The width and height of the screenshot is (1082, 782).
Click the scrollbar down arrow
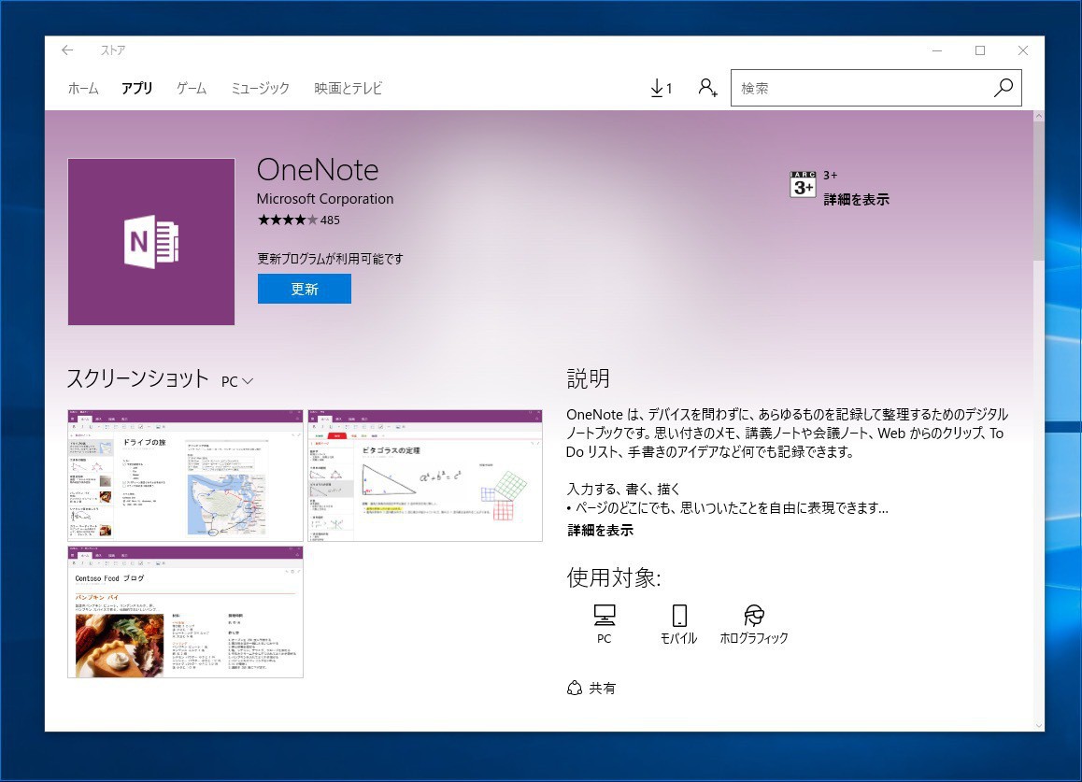[x=1038, y=725]
